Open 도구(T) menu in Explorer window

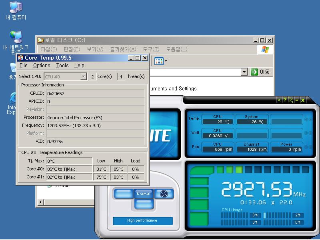(x=151, y=49)
